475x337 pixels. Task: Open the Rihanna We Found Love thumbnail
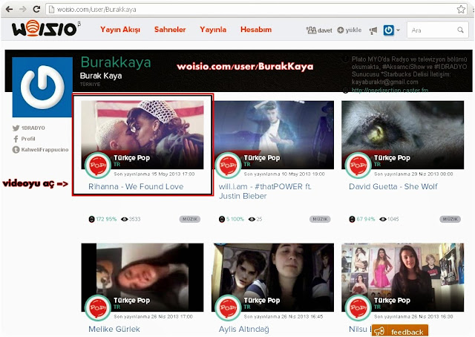click(142, 135)
